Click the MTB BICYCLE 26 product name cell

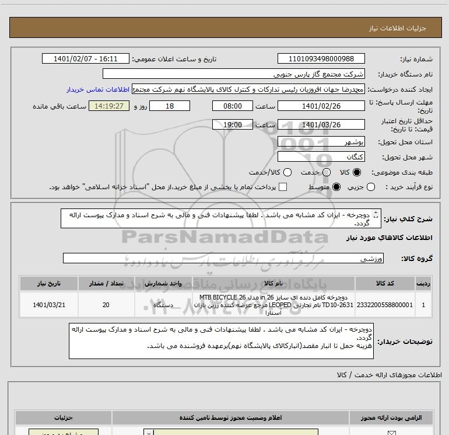[x=273, y=305]
